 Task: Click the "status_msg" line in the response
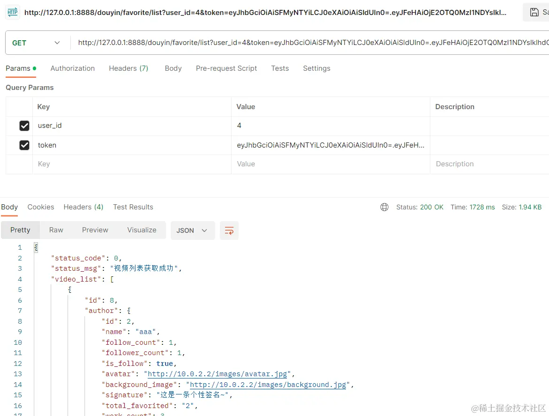116,268
